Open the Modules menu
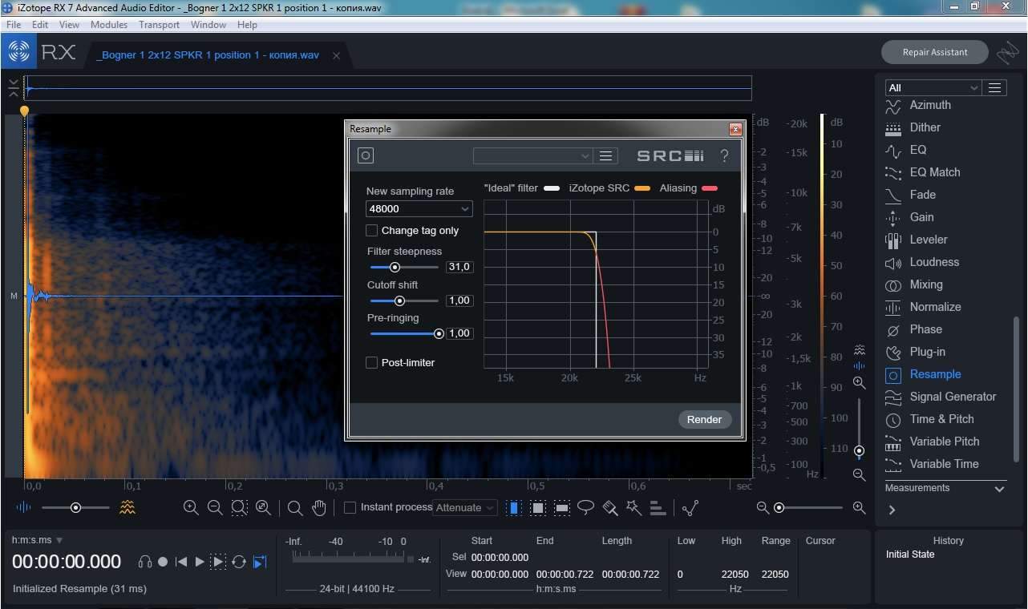 tap(109, 25)
